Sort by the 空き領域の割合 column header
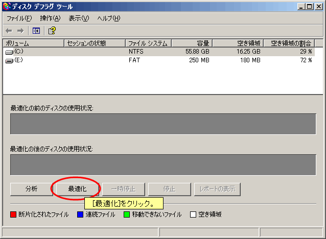Image resolution: width=326 pixels, height=239 pixels. click(289, 43)
